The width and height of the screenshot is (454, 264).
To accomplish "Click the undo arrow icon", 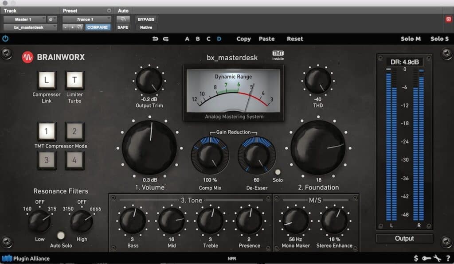I will pos(155,39).
